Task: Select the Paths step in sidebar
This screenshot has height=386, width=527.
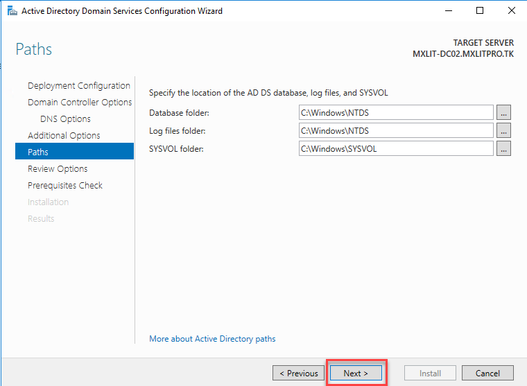Action: (38, 152)
